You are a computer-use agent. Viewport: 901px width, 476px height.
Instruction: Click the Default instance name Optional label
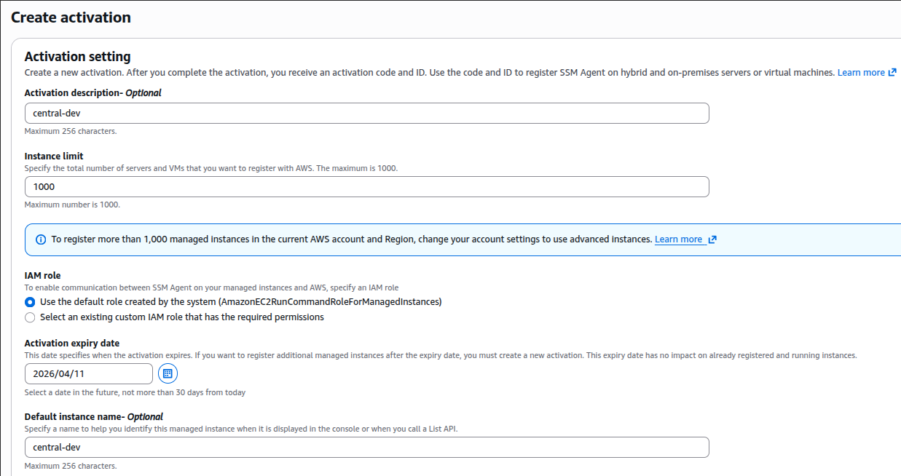[94, 417]
